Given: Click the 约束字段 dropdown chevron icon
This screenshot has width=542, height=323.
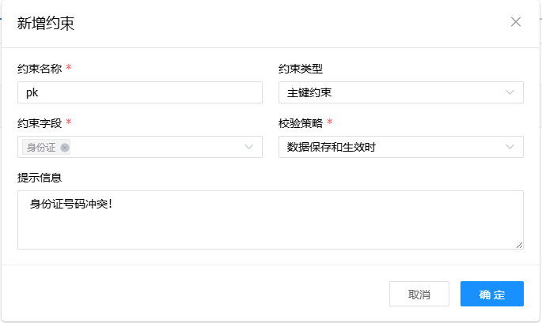Looking at the screenshot, I should coord(249,147).
